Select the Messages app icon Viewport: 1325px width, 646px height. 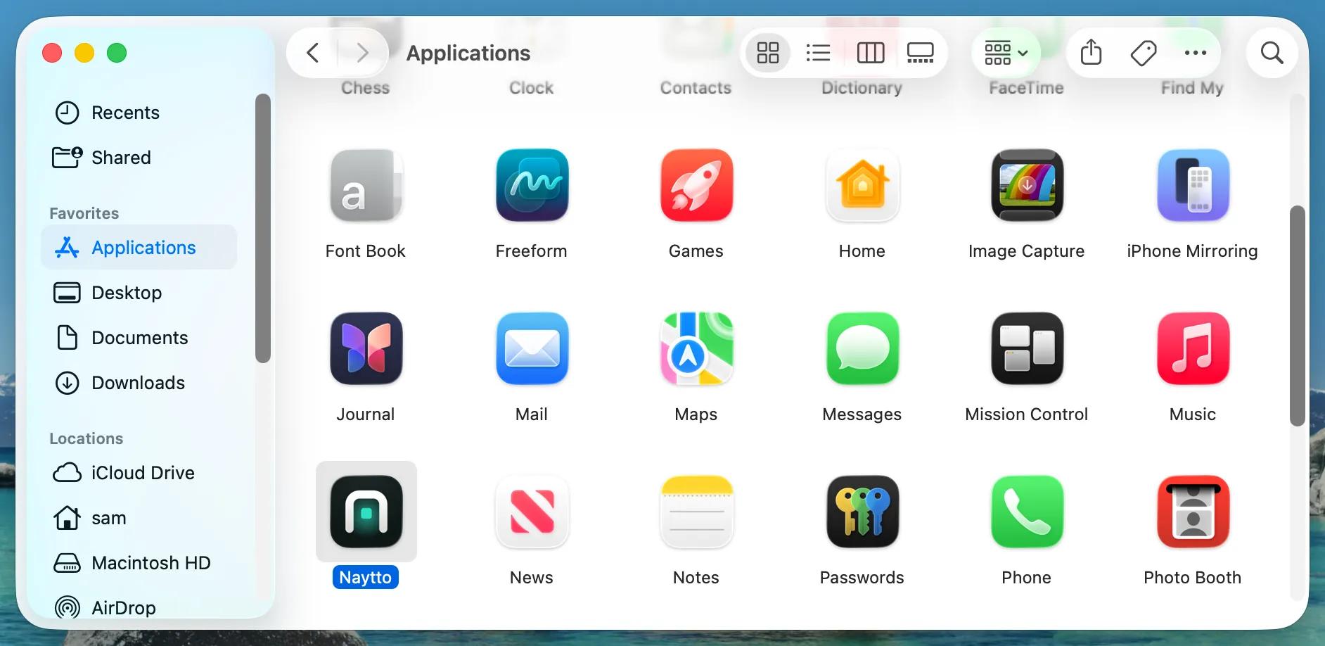862,348
